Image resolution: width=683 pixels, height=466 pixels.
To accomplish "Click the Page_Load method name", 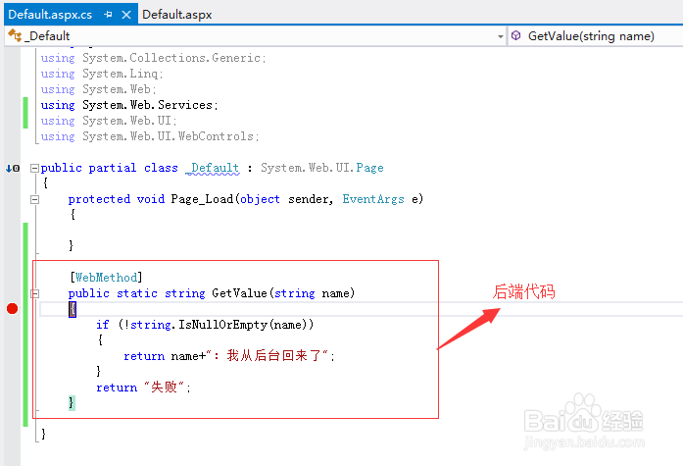I will click(202, 199).
